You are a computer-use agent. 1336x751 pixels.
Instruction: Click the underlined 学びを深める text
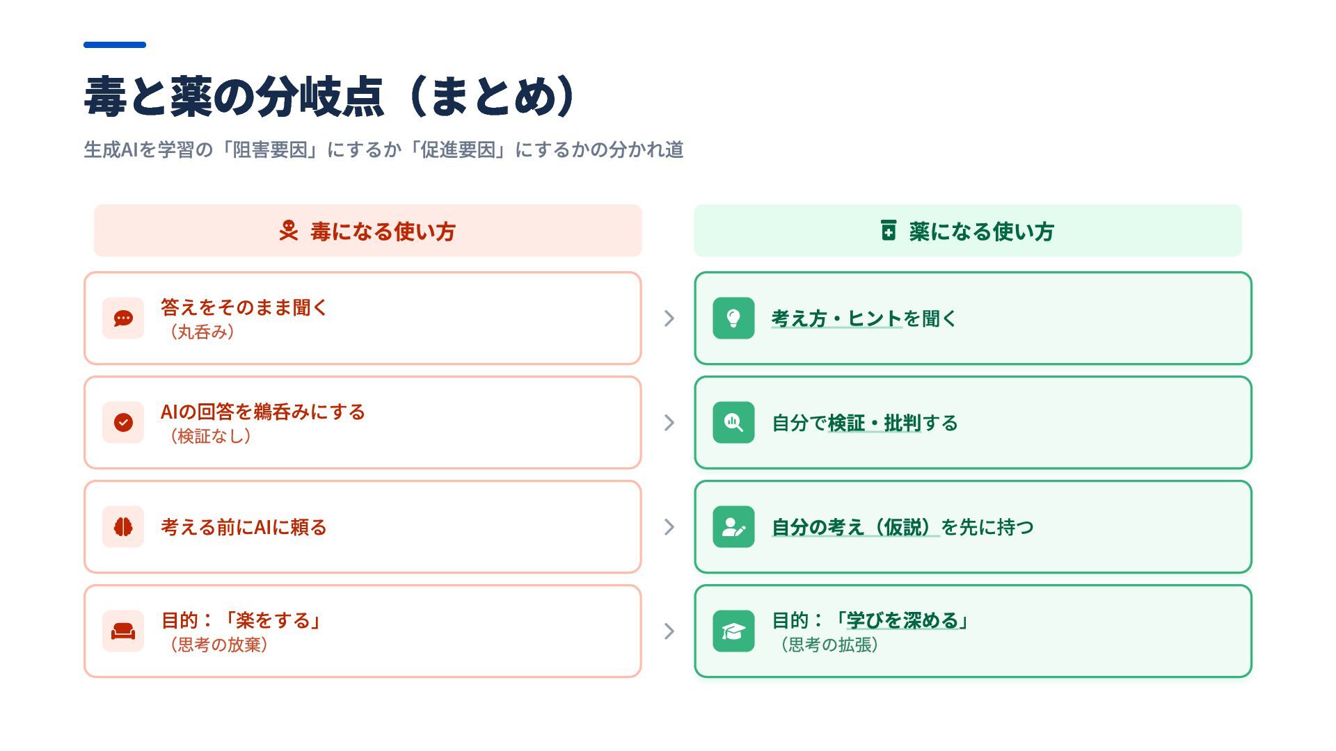[902, 620]
